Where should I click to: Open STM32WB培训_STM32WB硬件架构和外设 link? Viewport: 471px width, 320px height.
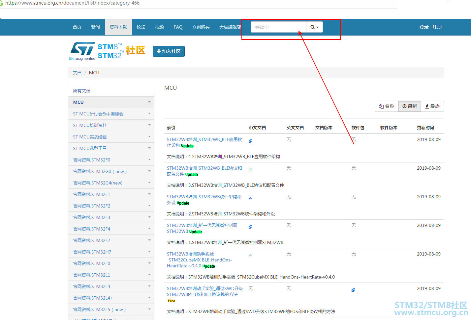204,200
